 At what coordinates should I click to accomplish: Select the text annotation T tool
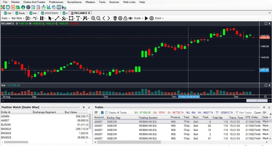pyautogui.click(x=78, y=18)
